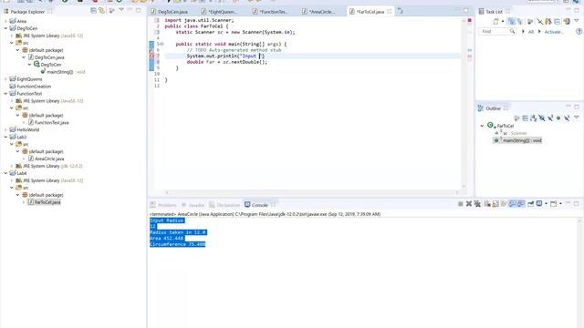
Task: Collapse All in Package Explorer toolbar
Action: pos(93,10)
